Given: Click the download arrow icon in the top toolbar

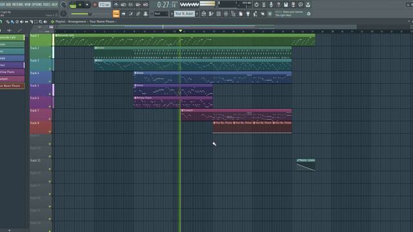Looking at the screenshot, I should click(308, 5).
